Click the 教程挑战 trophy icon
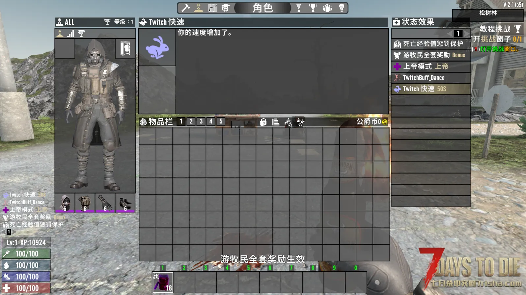526x295 pixels. (518, 29)
